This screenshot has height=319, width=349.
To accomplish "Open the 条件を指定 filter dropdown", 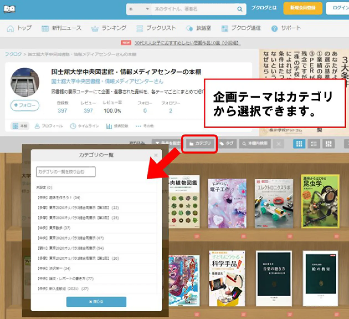I will pos(168,143).
